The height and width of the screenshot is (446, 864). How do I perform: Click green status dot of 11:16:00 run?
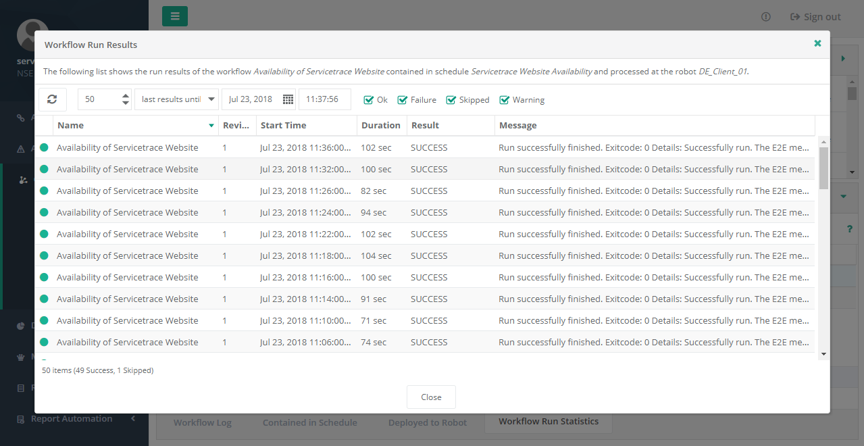pyautogui.click(x=45, y=277)
